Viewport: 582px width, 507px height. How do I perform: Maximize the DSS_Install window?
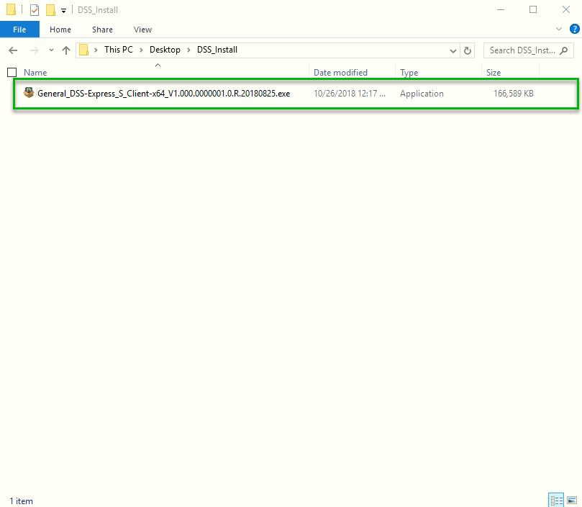(533, 9)
